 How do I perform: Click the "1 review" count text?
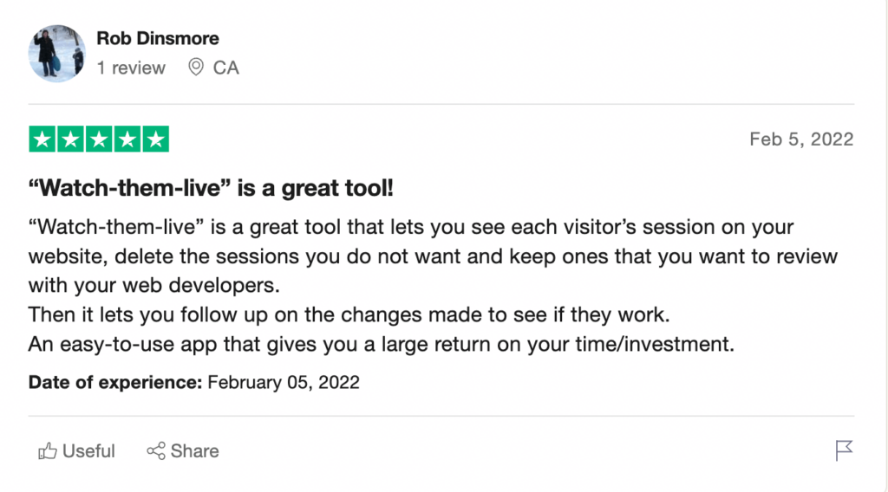[131, 68]
